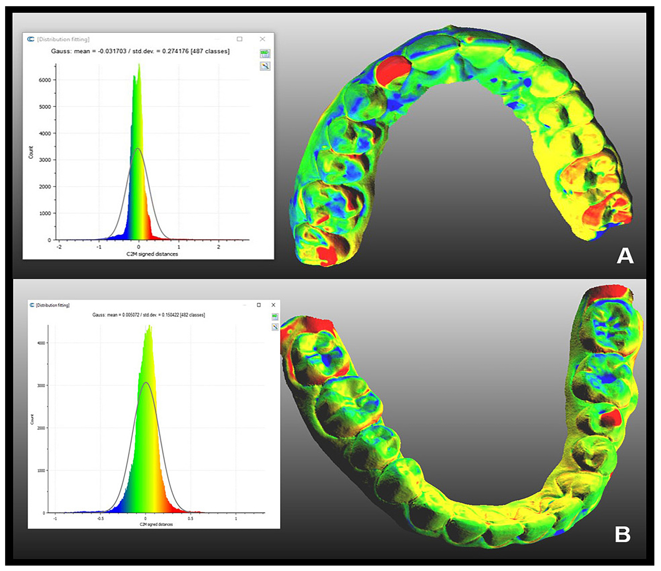Click upper window's Distribution fitting title text

coord(63,39)
